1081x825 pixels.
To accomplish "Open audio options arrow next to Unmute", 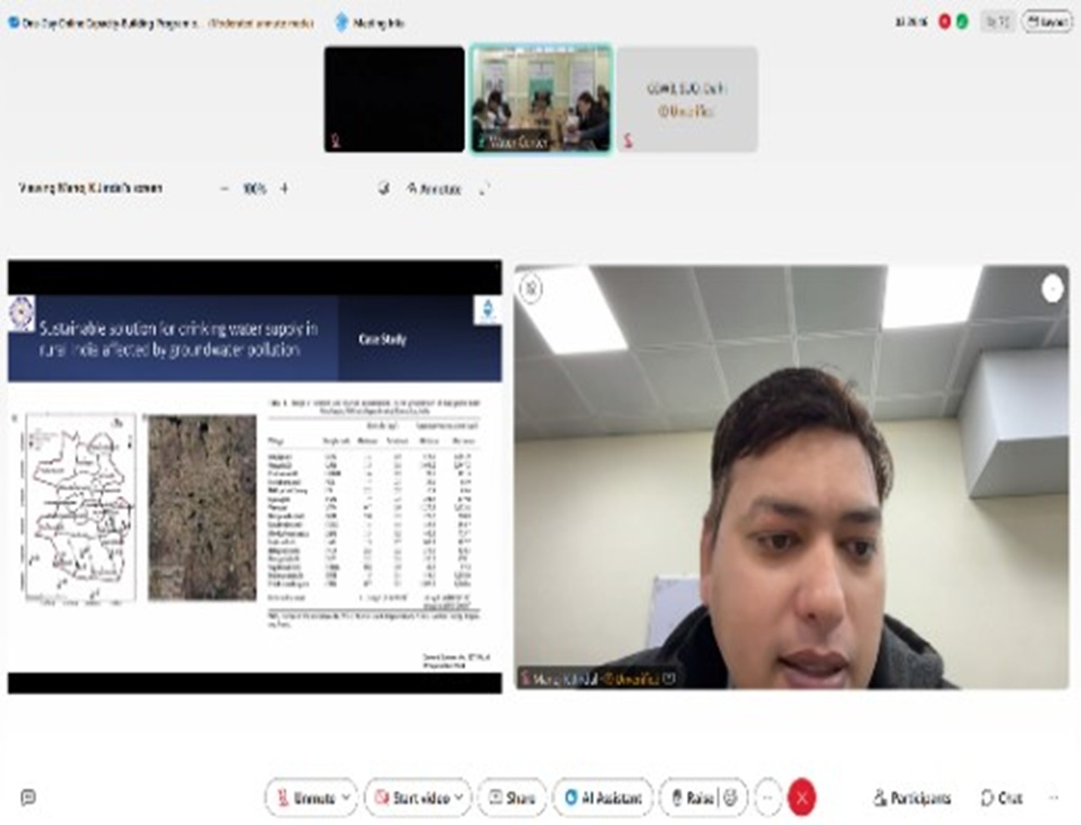I will 347,797.
